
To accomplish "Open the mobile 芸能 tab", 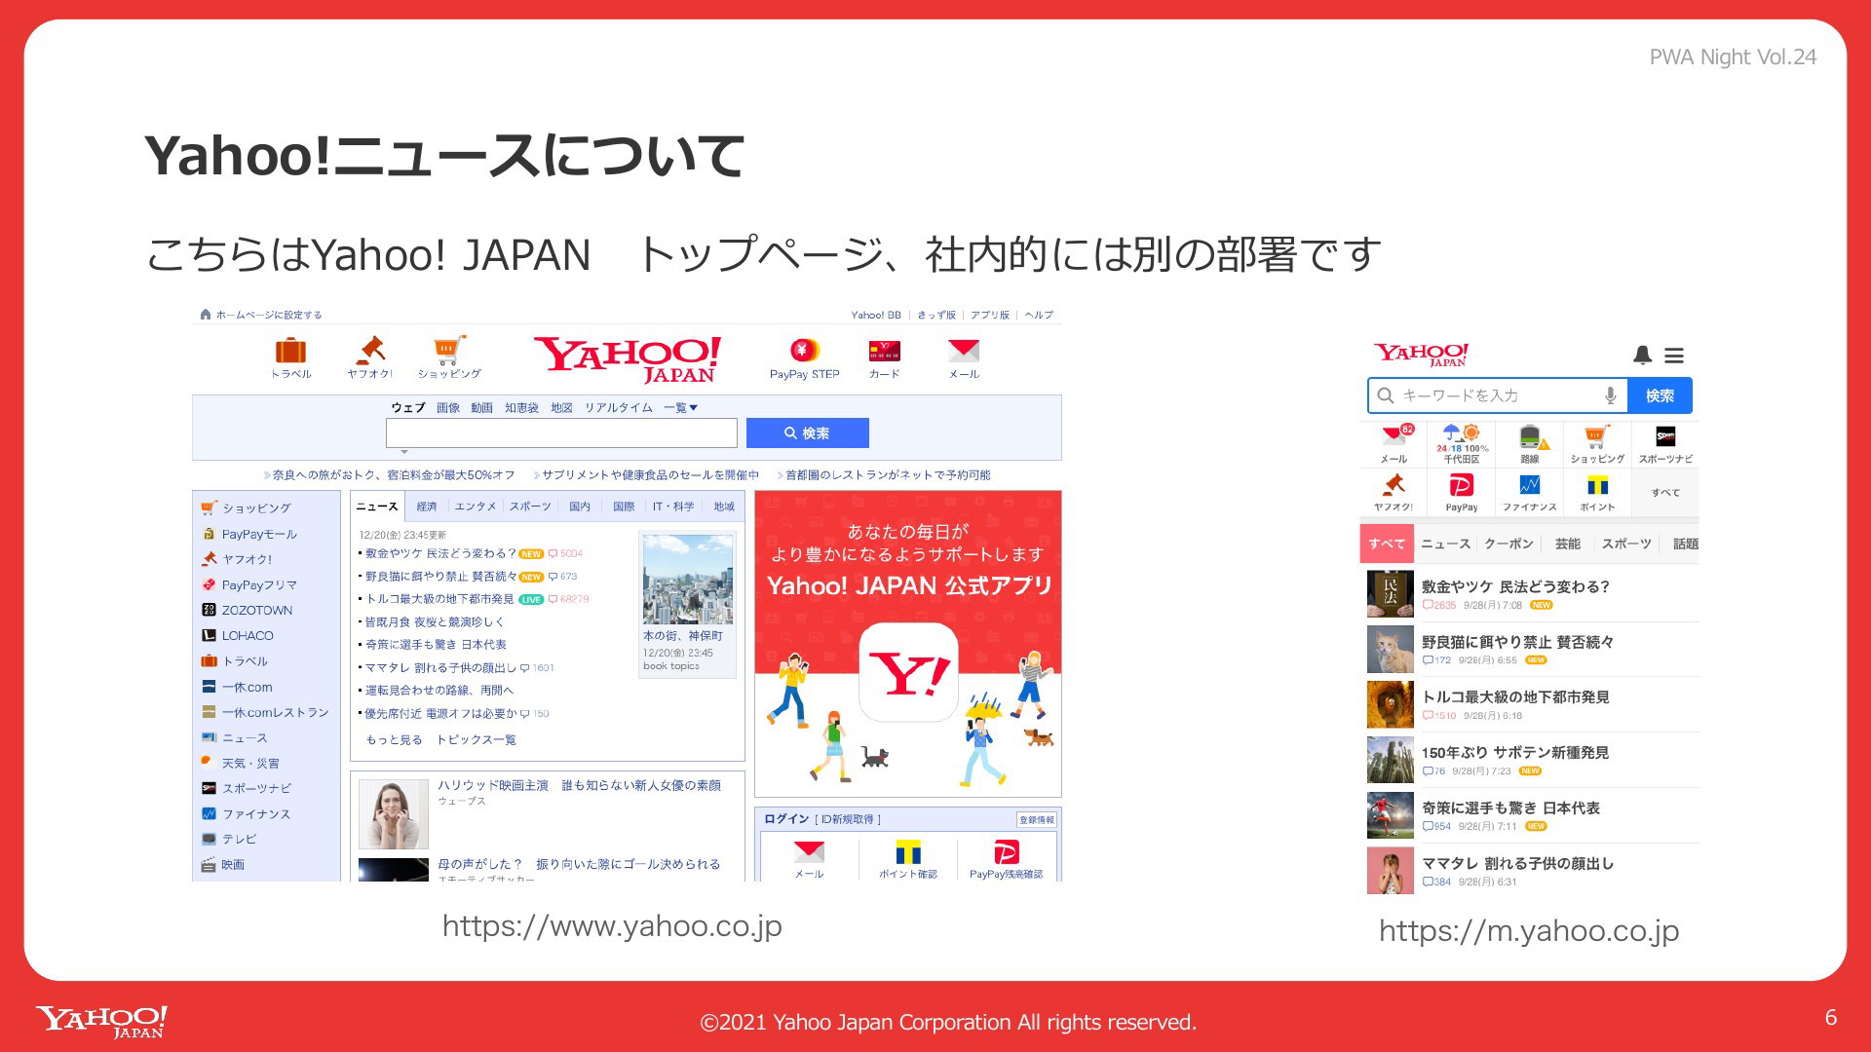I will click(x=1568, y=544).
